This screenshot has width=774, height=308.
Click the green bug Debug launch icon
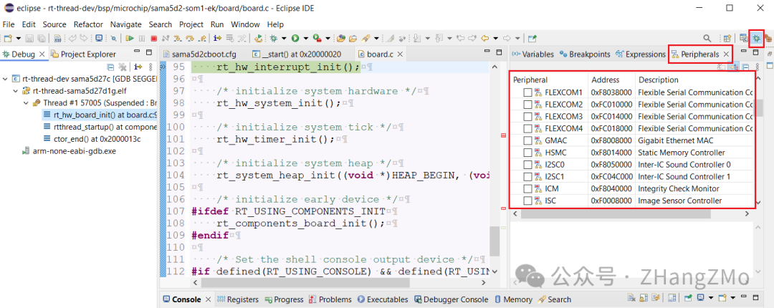coord(273,38)
